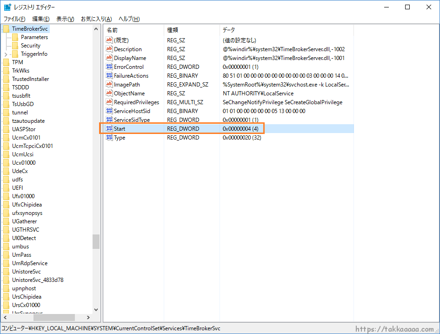This screenshot has width=440, height=334.
Task: Open the 編集 menu
Action: tap(40, 19)
